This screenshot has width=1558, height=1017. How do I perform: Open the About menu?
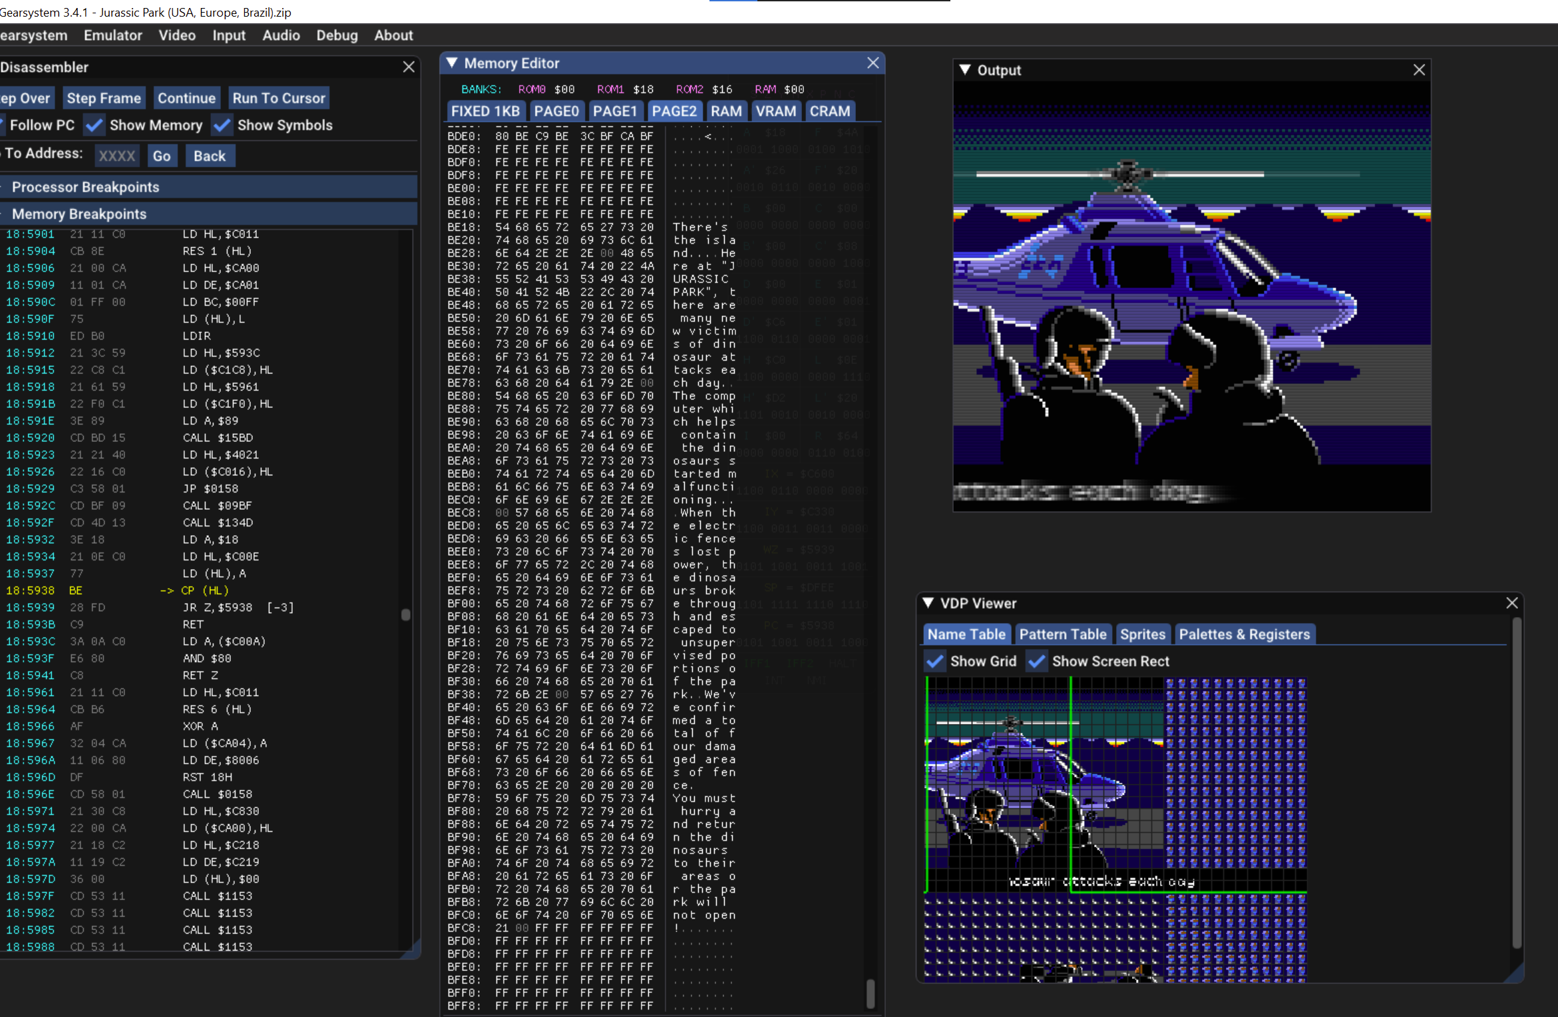tap(393, 35)
